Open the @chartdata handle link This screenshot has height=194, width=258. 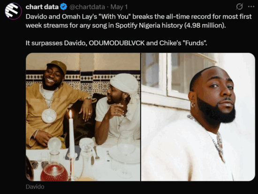(87, 7)
